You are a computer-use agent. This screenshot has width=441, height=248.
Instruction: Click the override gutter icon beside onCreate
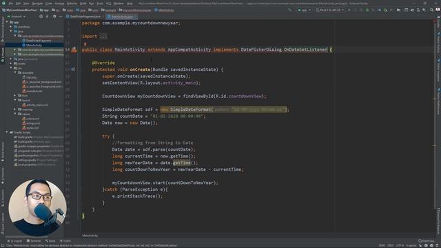point(73,70)
